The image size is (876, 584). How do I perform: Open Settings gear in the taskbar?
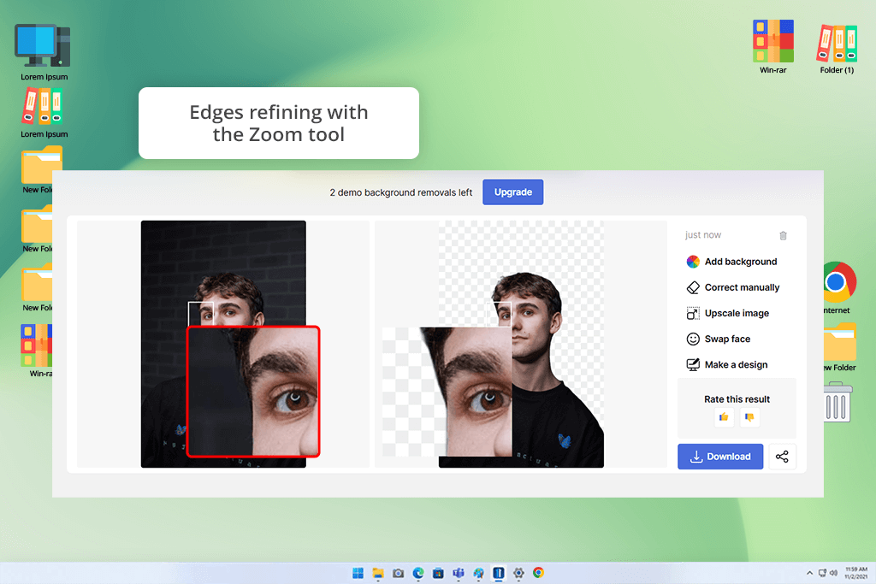(518, 573)
